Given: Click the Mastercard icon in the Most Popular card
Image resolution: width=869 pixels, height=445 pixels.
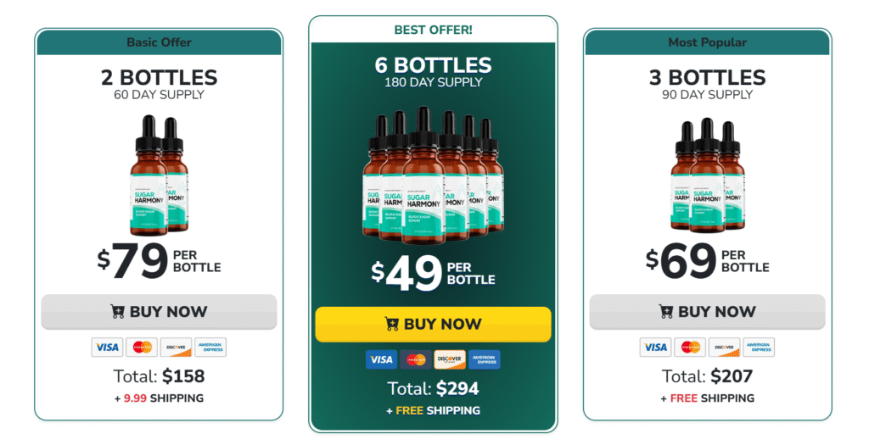Looking at the screenshot, I should coord(690,347).
